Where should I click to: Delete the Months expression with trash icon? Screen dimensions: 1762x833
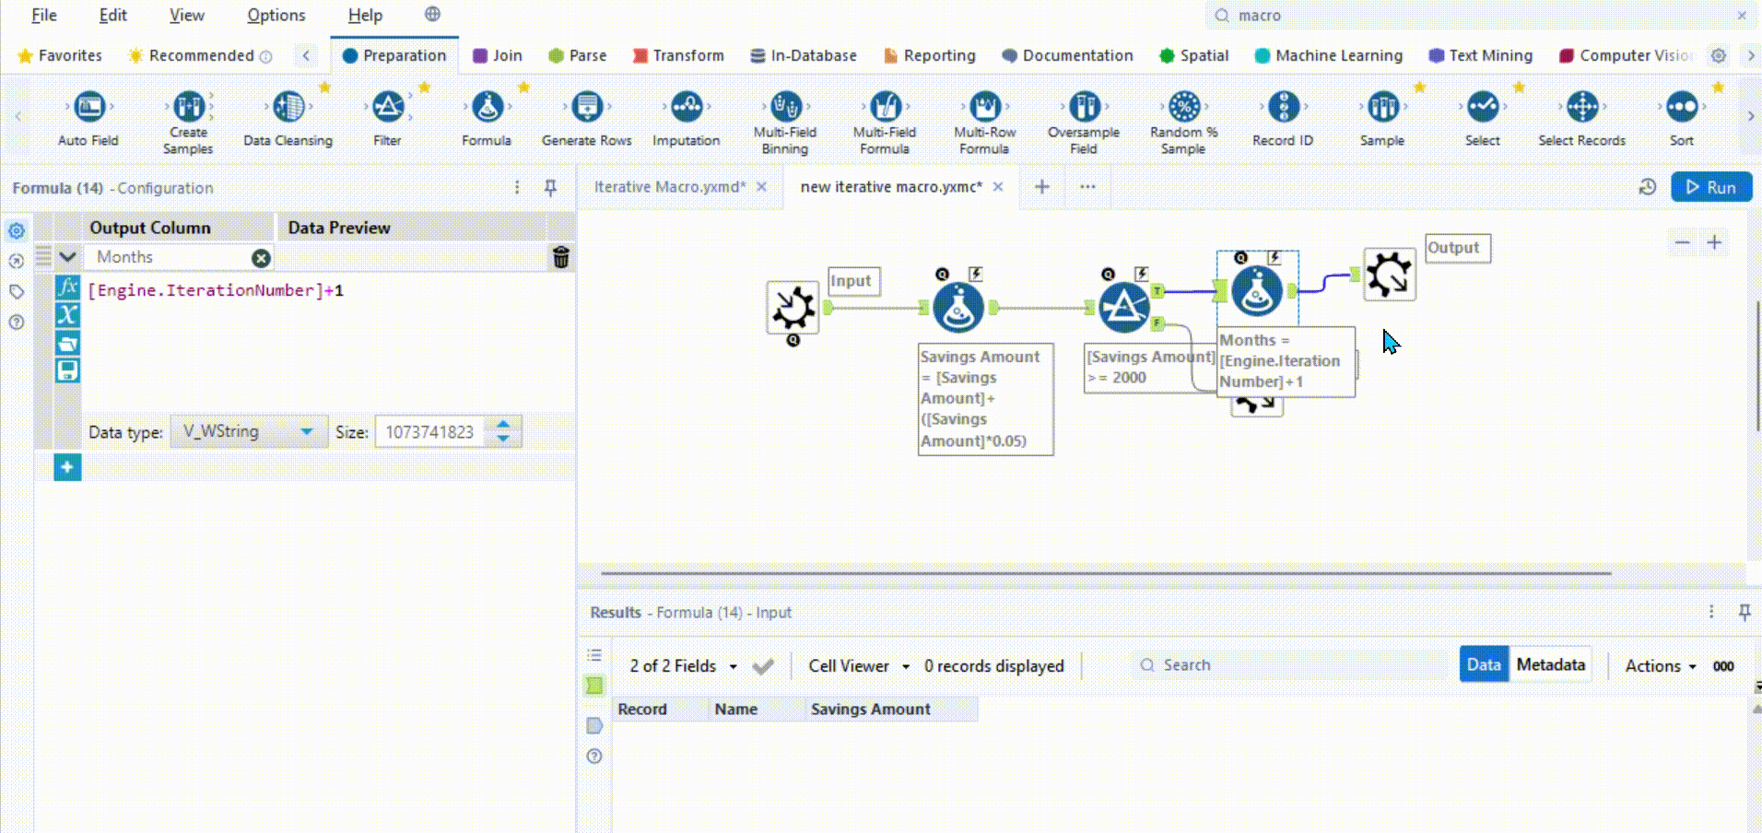[560, 257]
